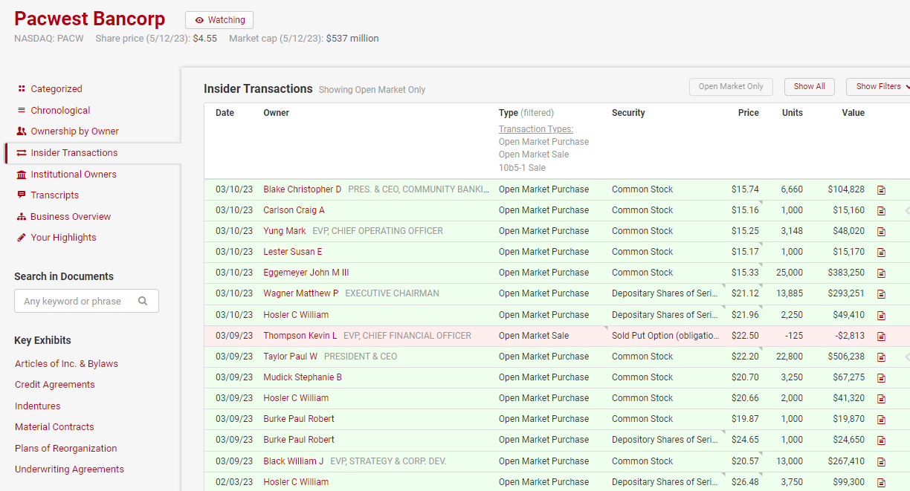Open owner Wagner Matthew P
Screen dimensions: 910x491
click(x=301, y=293)
